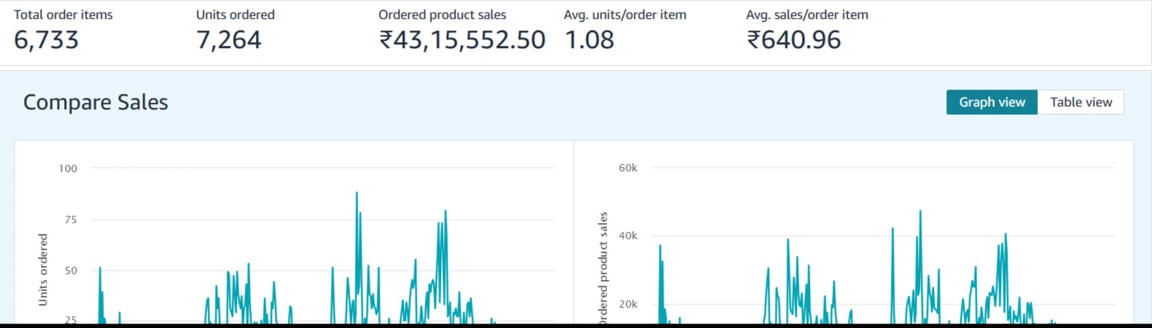This screenshot has width=1152, height=328.
Task: Click the Avg. sales/order item label
Action: [x=807, y=15]
